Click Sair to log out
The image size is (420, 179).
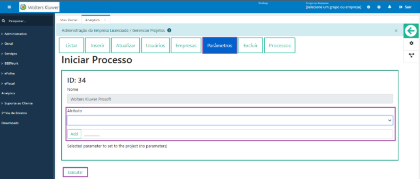[x=405, y=7]
